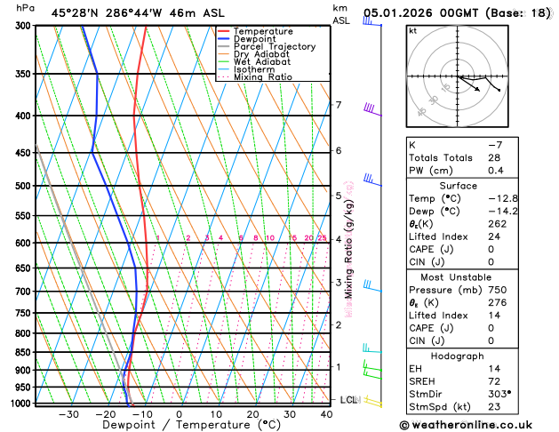Click the 'Pressure (mb)' value 750
The height and width of the screenshot is (432, 559).
tap(498, 290)
